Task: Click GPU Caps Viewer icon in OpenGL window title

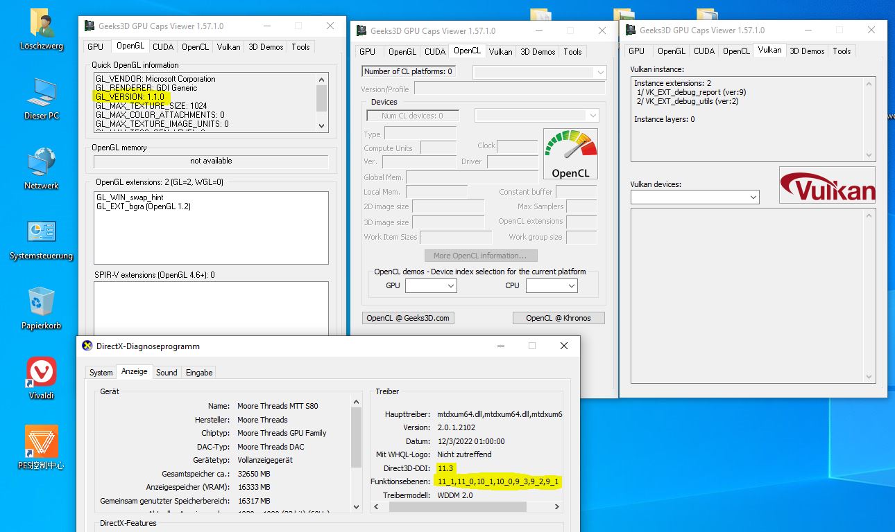Action: pyautogui.click(x=89, y=26)
